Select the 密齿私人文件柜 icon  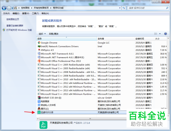39,105
